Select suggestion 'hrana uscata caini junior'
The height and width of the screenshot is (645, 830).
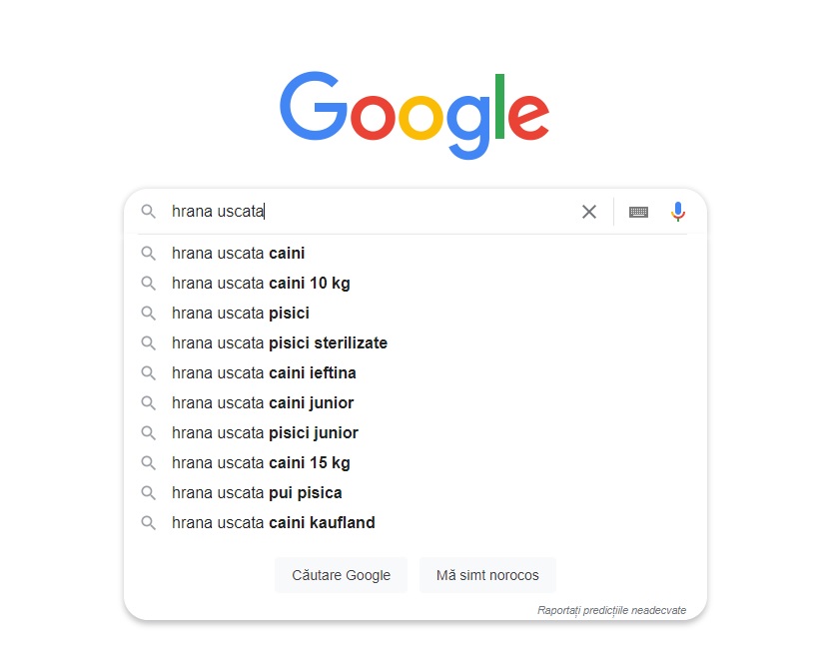coord(263,403)
